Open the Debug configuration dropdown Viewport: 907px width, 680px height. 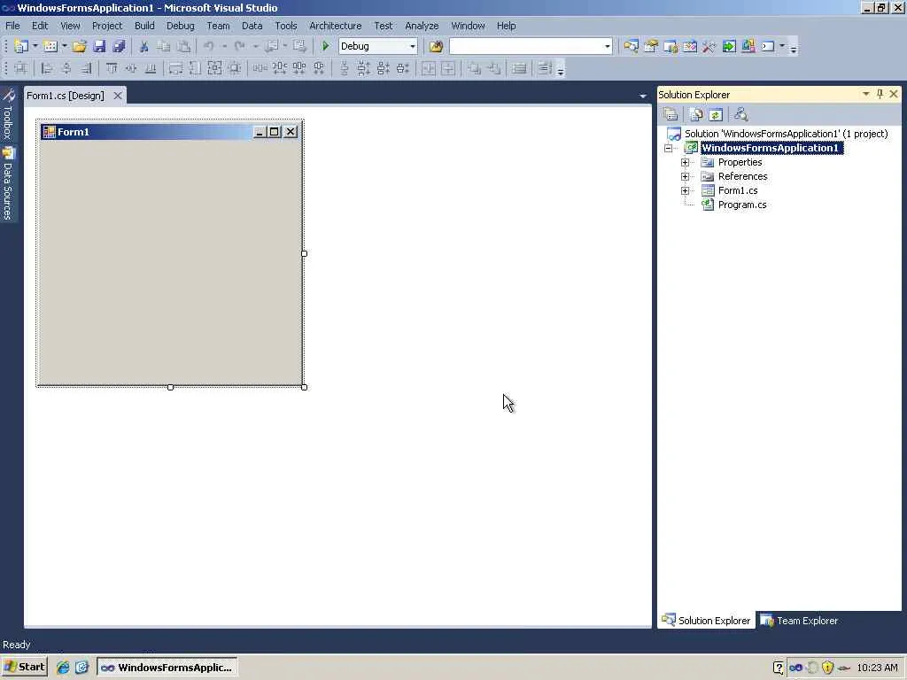pos(413,46)
